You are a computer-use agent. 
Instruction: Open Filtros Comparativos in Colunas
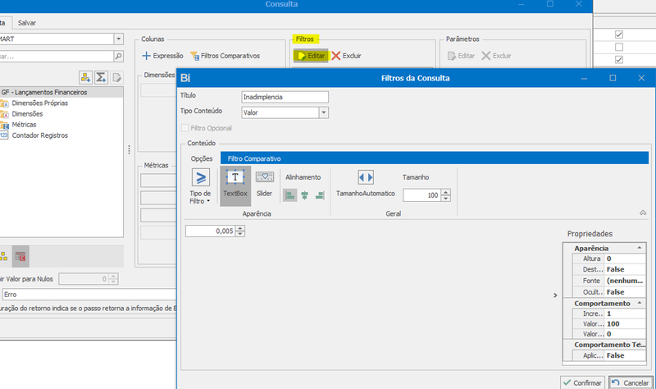[225, 56]
